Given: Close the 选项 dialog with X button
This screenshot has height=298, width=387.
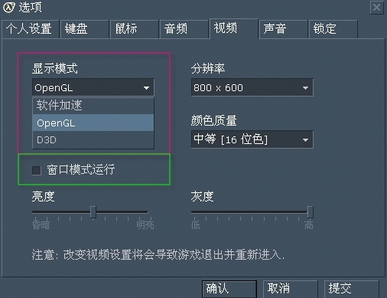Looking at the screenshot, I should pos(376,8).
